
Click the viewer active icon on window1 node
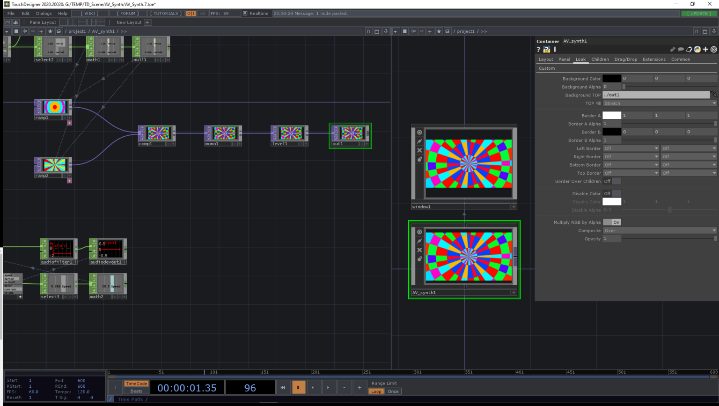click(x=419, y=133)
